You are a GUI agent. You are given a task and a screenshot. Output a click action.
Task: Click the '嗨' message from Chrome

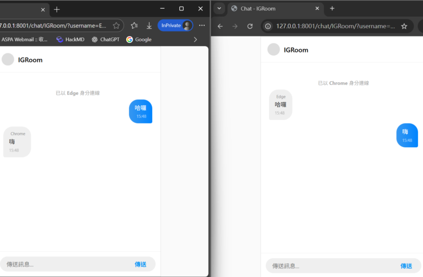point(17,142)
